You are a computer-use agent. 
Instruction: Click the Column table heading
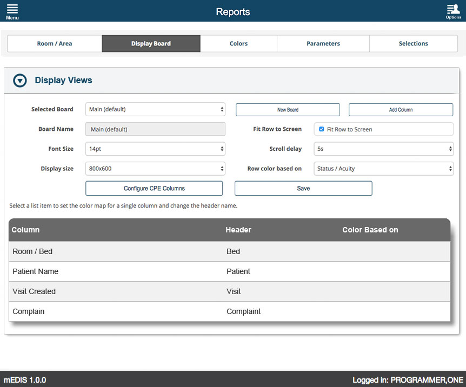25,230
